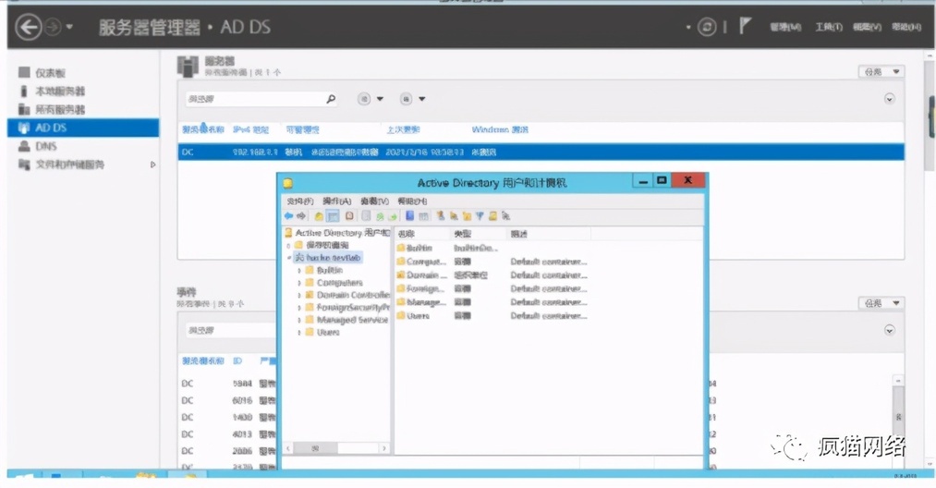Open the navigation history dropdown beside the forward arrow

pyautogui.click(x=69, y=27)
